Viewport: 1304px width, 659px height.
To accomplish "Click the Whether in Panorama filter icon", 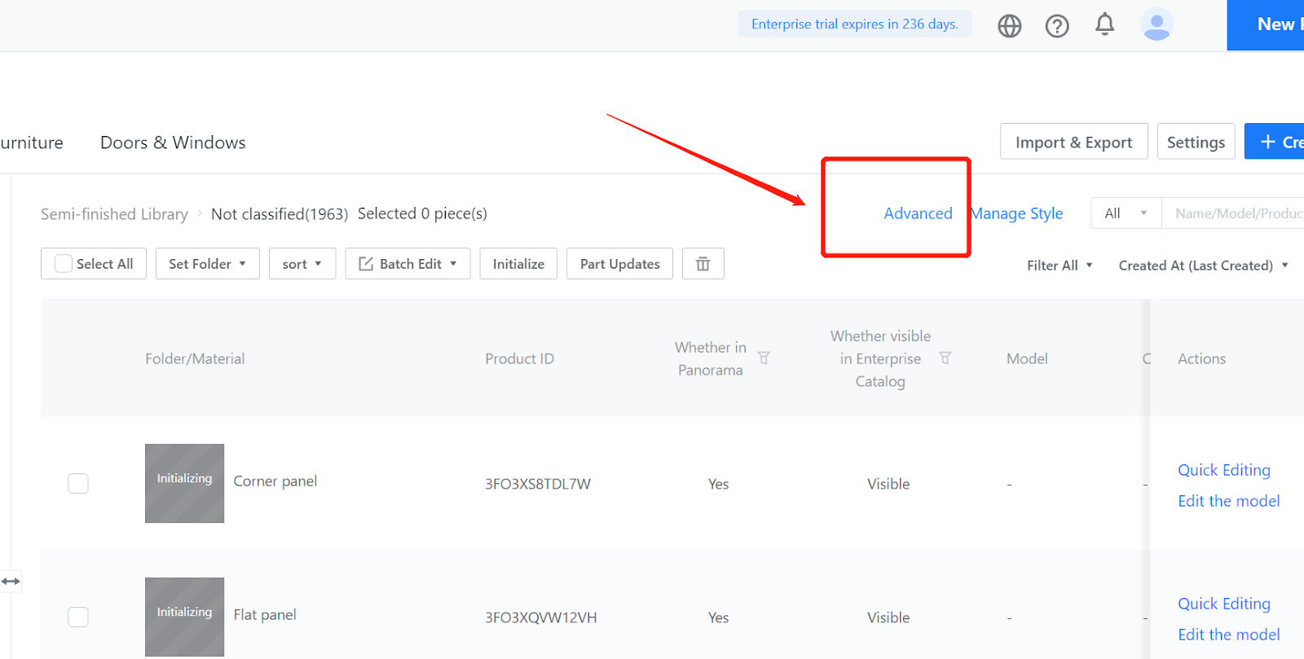I will coord(764,358).
